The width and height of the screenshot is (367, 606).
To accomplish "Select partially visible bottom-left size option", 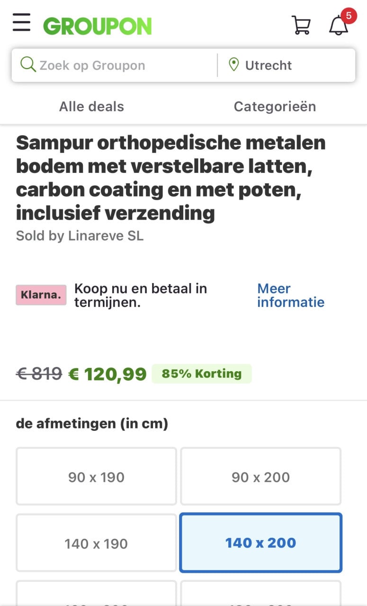I will tap(96, 593).
